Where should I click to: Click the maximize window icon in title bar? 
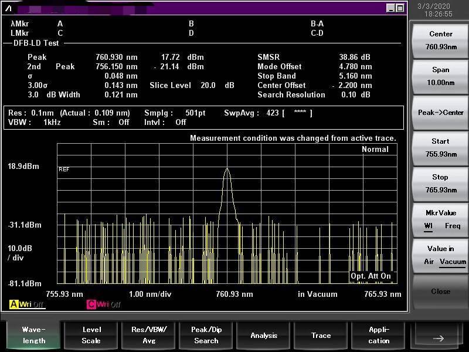click(400, 8)
